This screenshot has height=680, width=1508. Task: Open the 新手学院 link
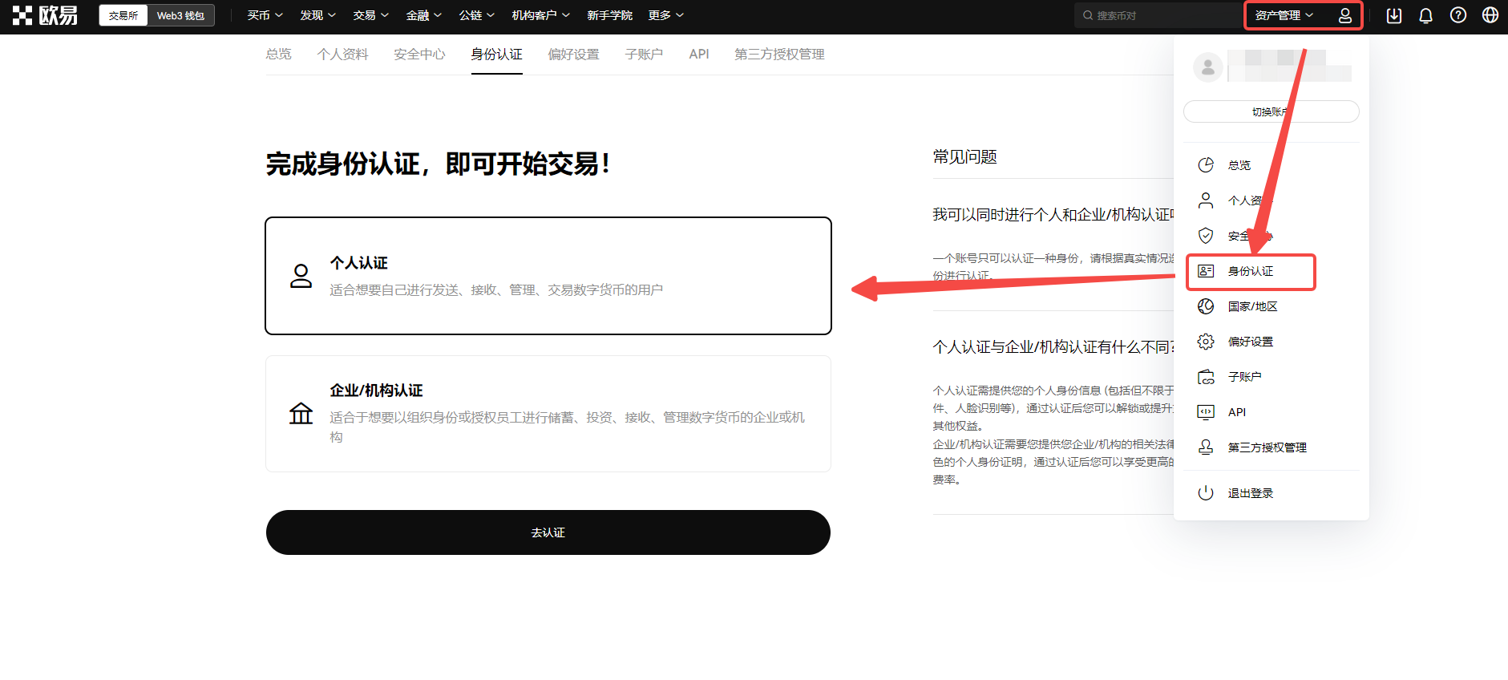tap(609, 15)
